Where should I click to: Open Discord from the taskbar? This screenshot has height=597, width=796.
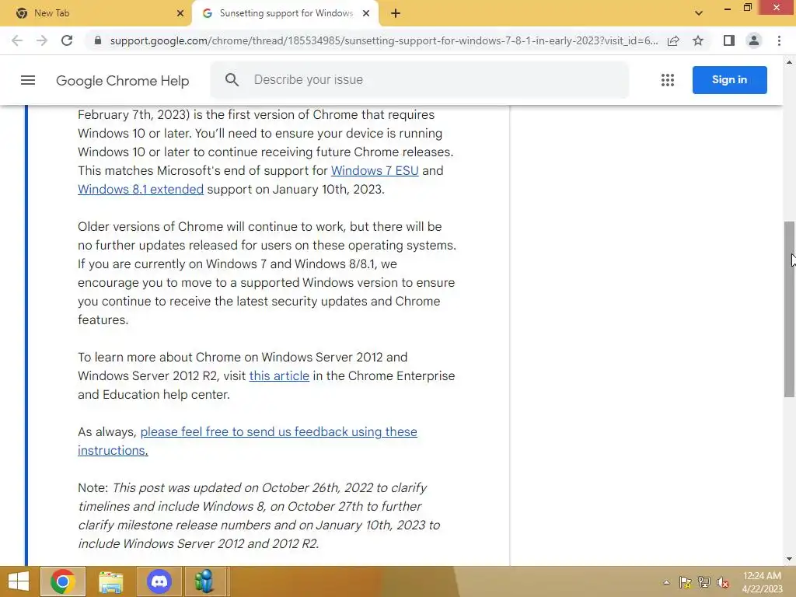click(x=159, y=581)
